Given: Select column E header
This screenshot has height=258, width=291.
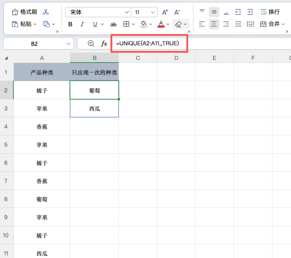Looking at the screenshot, I should click(215, 58).
